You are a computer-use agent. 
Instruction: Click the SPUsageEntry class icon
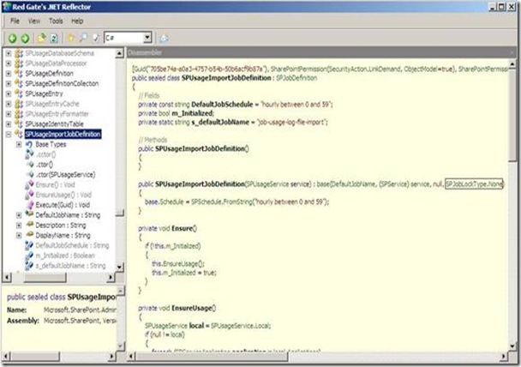(20, 92)
